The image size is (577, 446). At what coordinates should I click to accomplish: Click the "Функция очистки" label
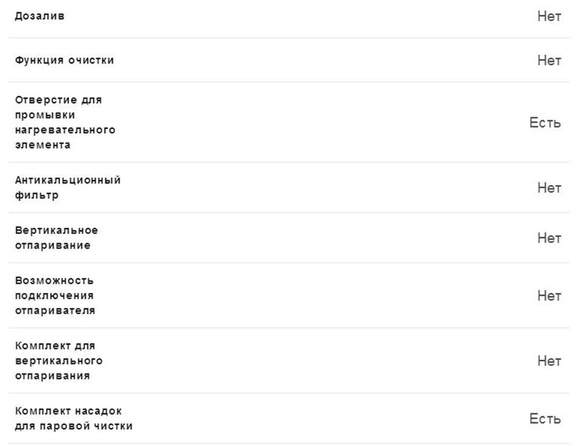pos(64,60)
